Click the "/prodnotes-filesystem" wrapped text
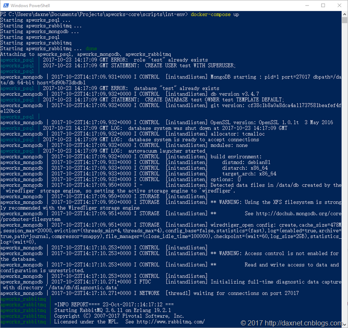Image resolution: width=348 pixels, height=328 pixels. point(30,220)
